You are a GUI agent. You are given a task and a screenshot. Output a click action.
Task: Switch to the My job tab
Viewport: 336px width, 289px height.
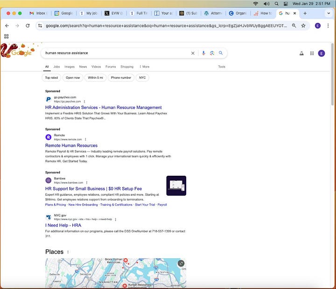pyautogui.click(x=89, y=13)
